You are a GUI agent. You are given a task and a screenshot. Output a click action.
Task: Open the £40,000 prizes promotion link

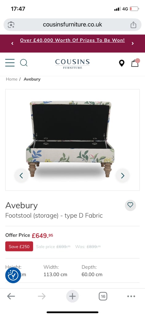[72, 40]
